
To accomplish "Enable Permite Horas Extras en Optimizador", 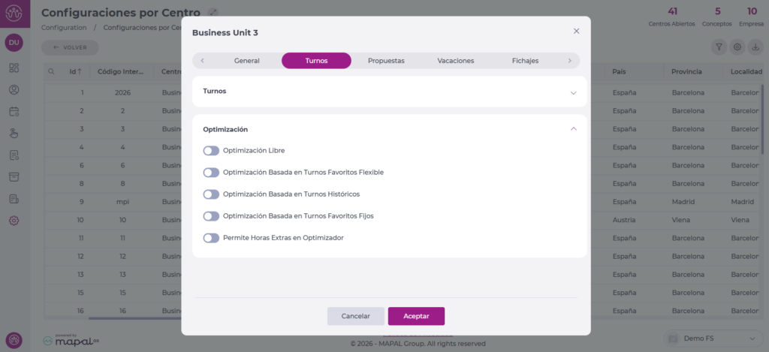I will pos(211,238).
